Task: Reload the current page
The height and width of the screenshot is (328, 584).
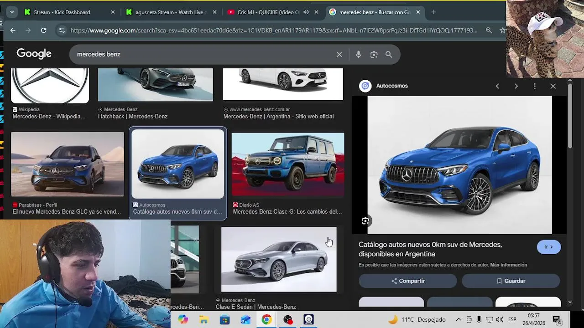Action: 43,31
